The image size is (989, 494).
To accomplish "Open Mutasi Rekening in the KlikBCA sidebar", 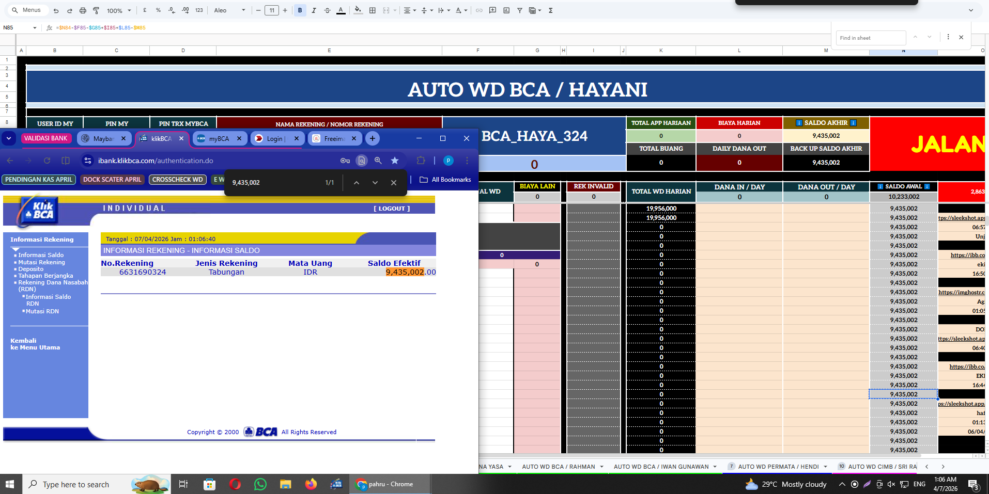I will coord(42,262).
